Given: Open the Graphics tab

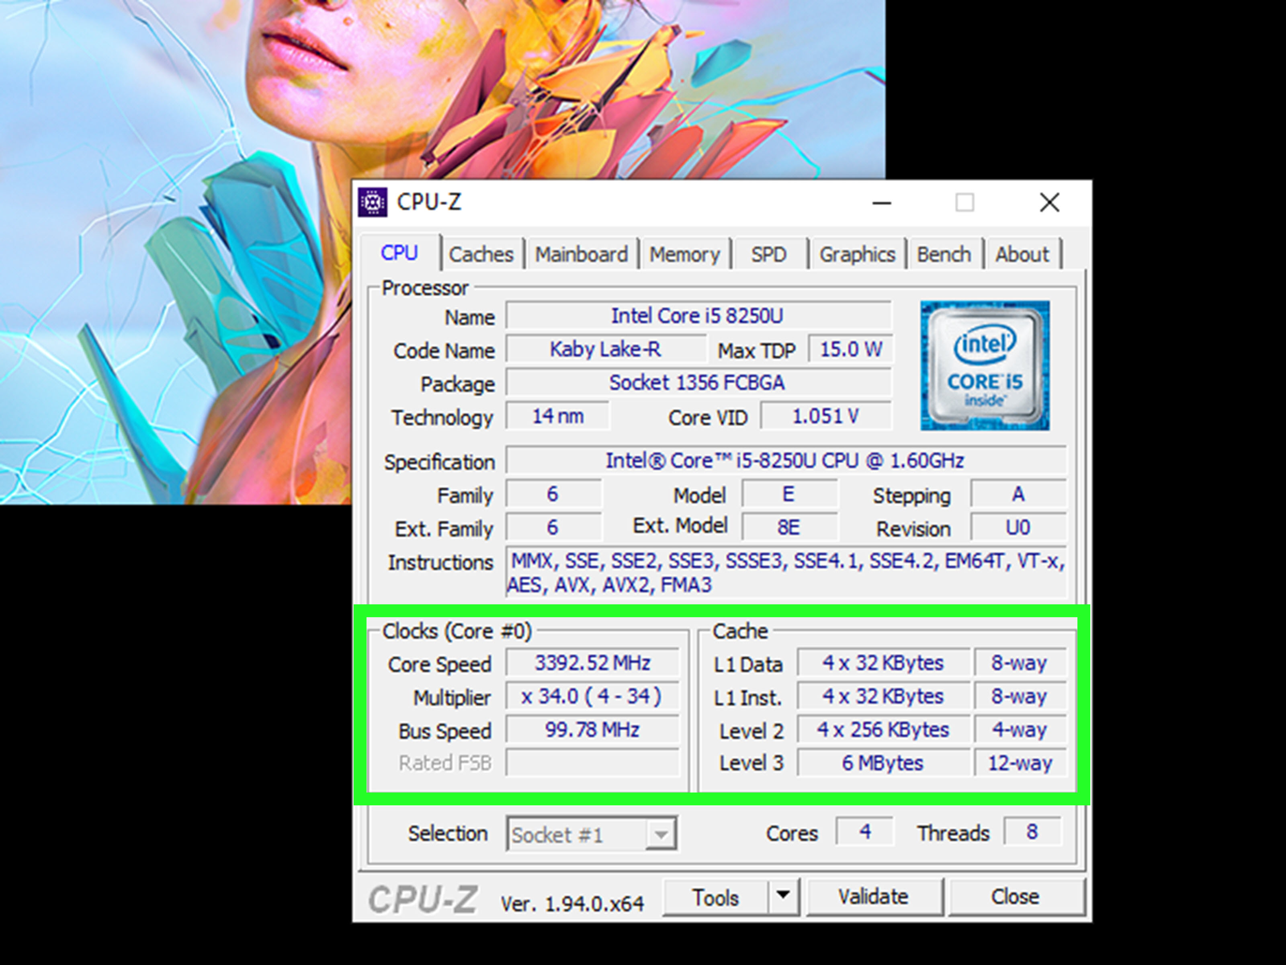Looking at the screenshot, I should click(857, 254).
